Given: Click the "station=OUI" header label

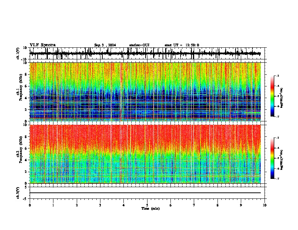Looking at the screenshot, I should [139, 45].
